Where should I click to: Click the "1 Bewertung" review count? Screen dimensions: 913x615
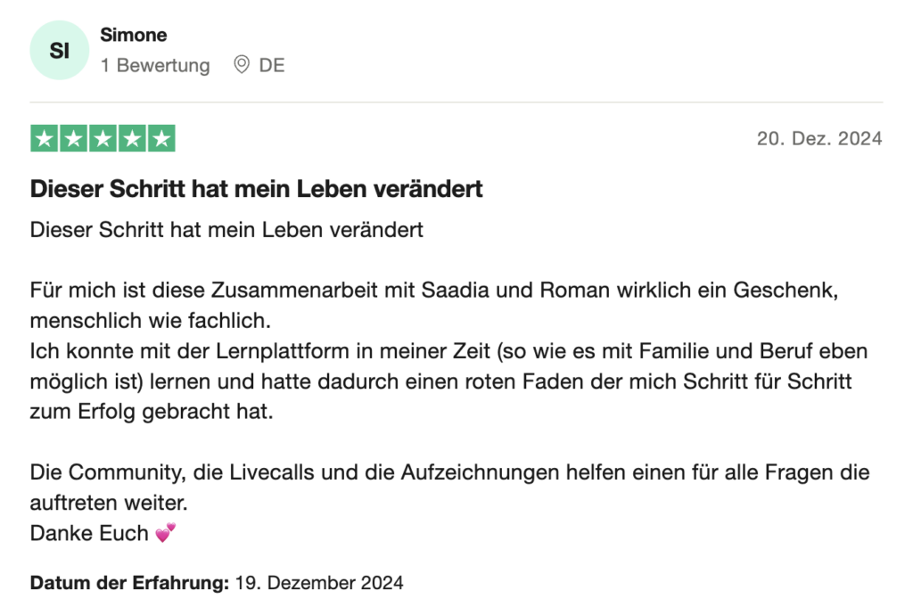coord(155,65)
